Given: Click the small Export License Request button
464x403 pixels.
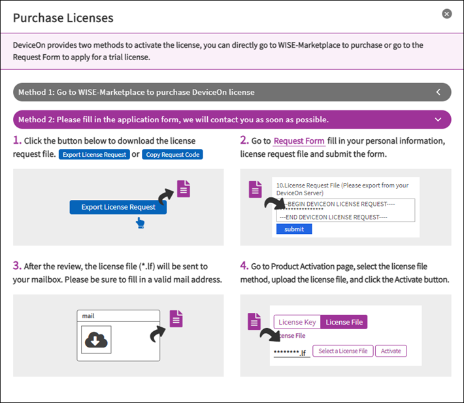Looking at the screenshot, I should coord(94,155).
